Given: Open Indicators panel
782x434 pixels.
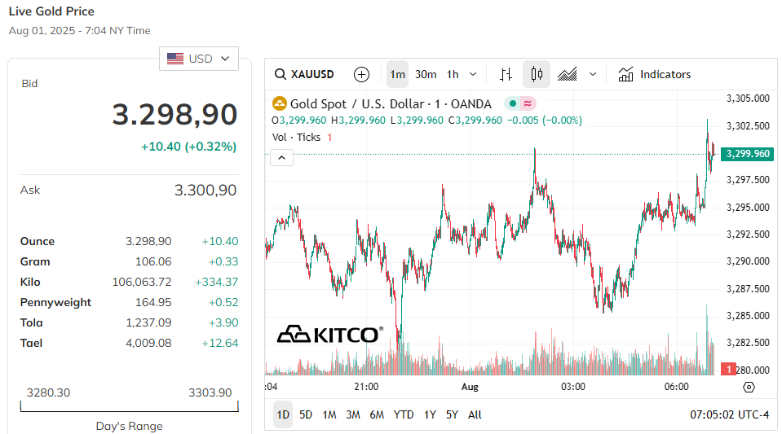Looking at the screenshot, I should pyautogui.click(x=655, y=74).
